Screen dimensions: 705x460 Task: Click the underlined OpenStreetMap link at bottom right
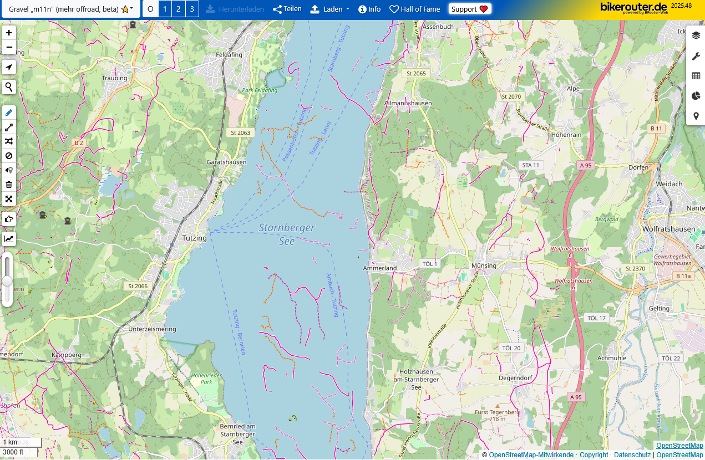click(x=679, y=446)
